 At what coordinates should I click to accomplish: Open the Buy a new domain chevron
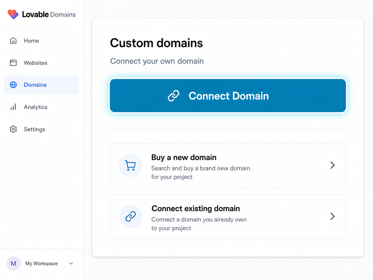coord(333,165)
